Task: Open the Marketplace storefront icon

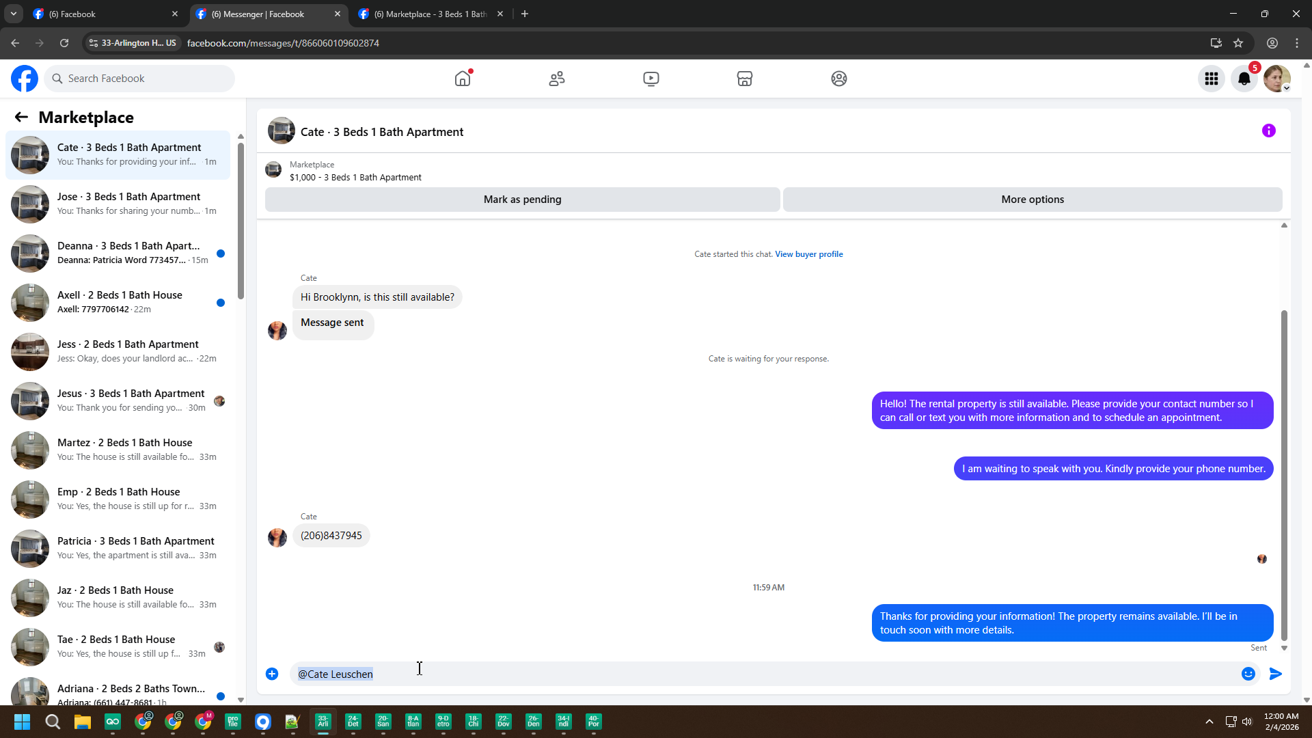Action: pos(745,79)
